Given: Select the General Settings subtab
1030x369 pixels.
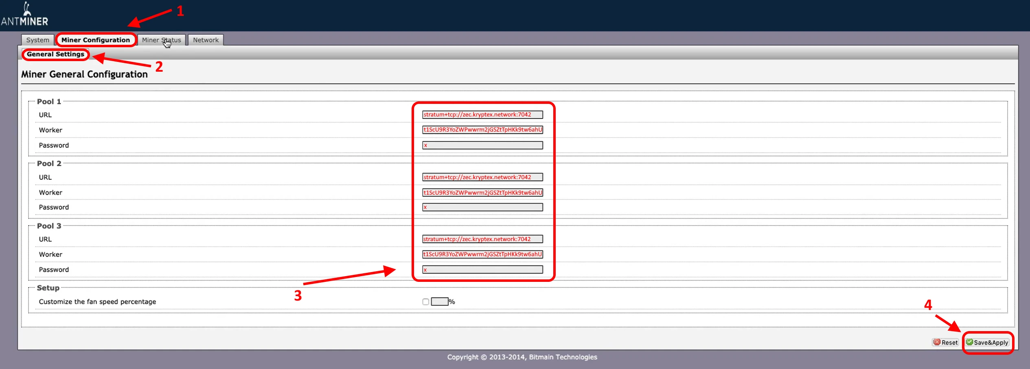Looking at the screenshot, I should coord(55,54).
